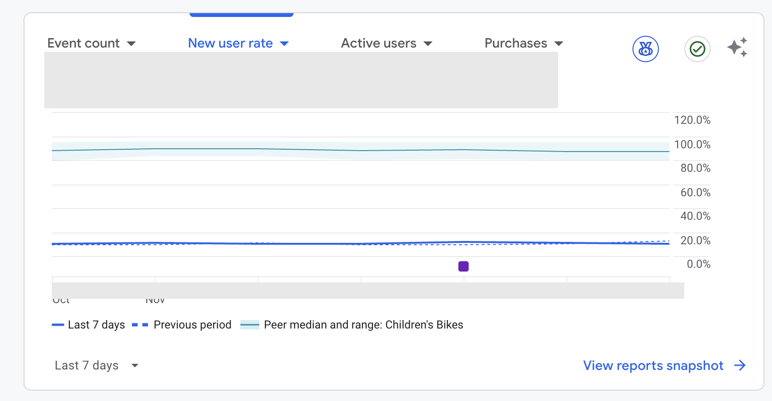Switch to the Event count metric tab
This screenshot has height=401, width=772.
(83, 43)
